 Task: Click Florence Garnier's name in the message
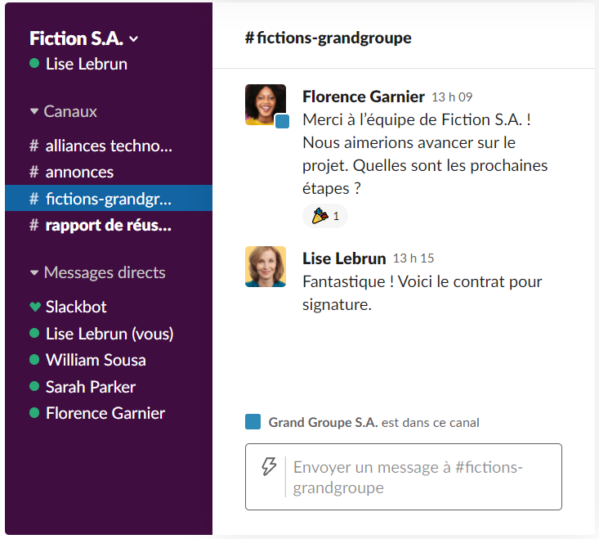[363, 97]
